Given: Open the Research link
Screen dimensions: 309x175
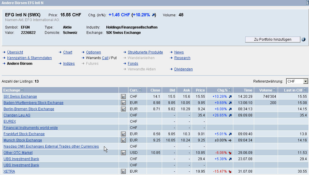Looking at the screenshot, I should [x=182, y=58].
